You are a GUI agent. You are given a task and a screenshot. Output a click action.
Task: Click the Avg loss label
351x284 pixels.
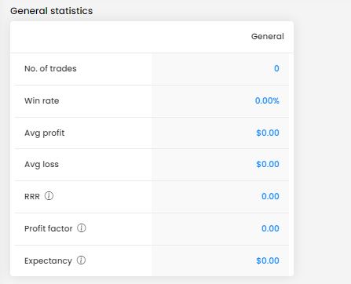[x=42, y=165]
